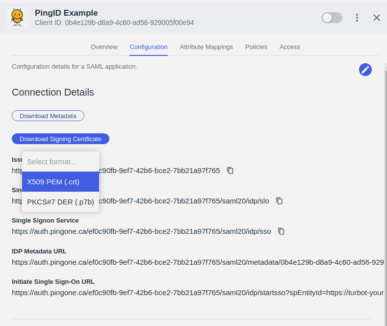Choose PKCS#7 DER (.p7b) format
387x326 pixels.
61,202
